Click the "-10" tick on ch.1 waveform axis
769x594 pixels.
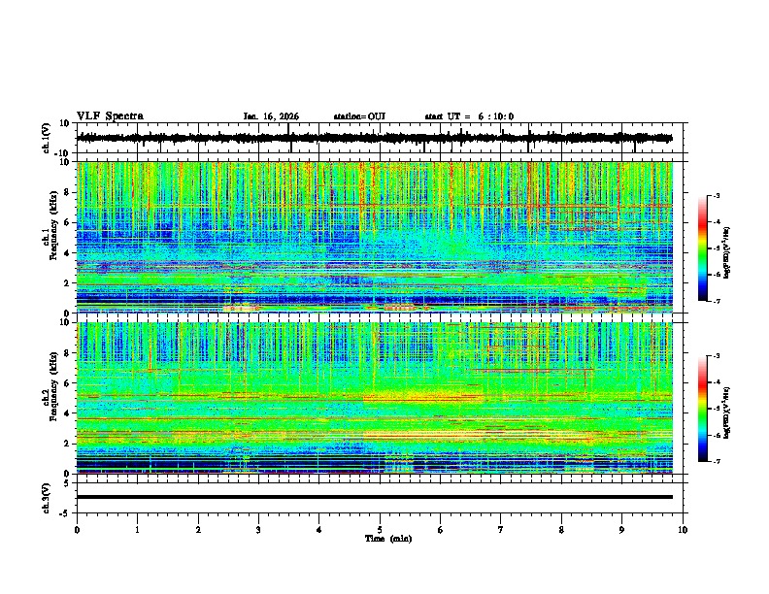(63, 153)
